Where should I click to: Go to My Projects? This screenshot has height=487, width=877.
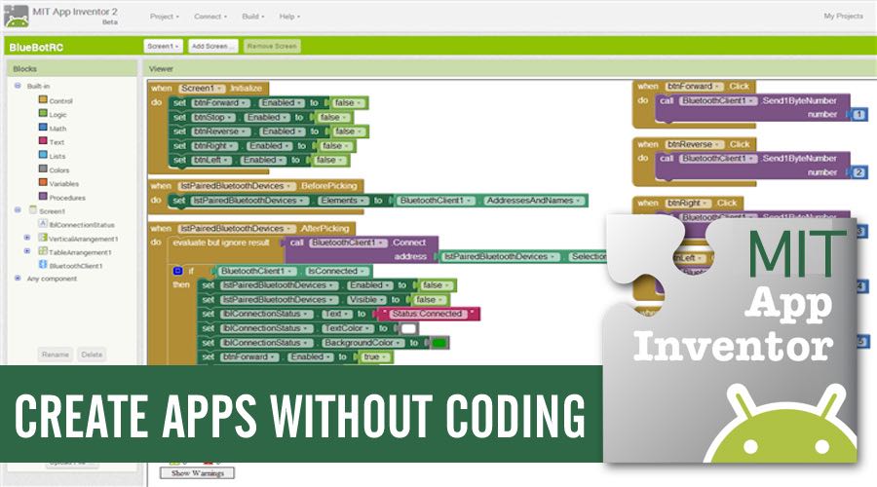pos(843,16)
